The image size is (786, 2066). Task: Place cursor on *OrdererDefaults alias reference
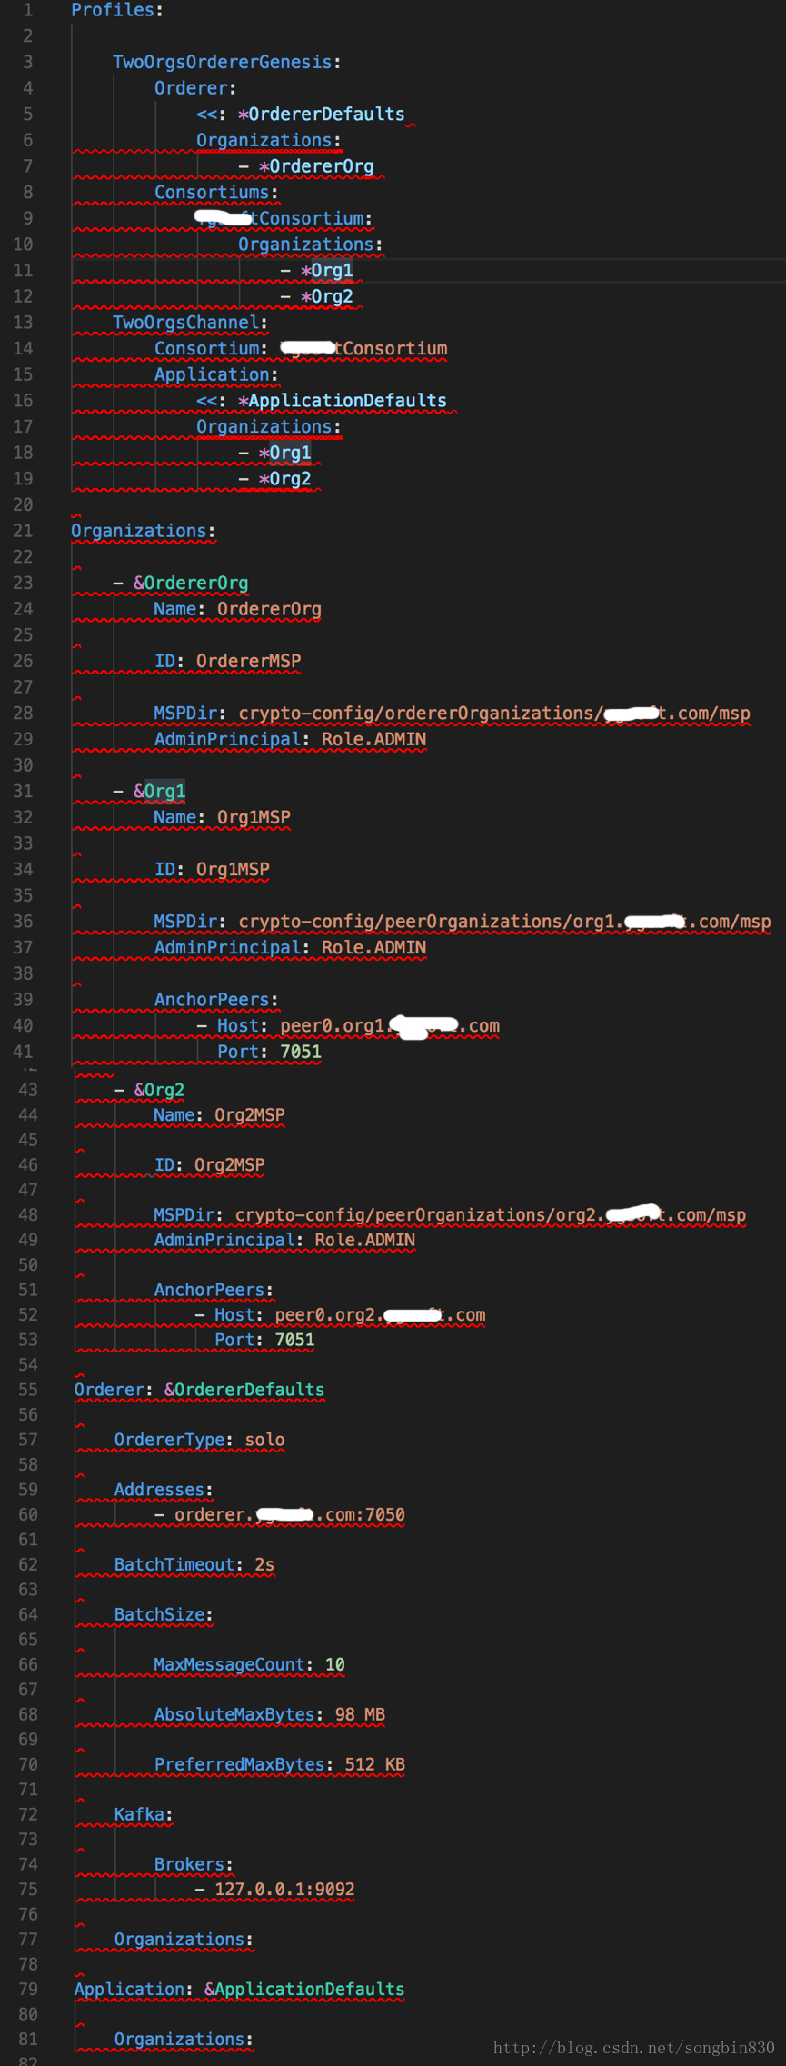[321, 115]
